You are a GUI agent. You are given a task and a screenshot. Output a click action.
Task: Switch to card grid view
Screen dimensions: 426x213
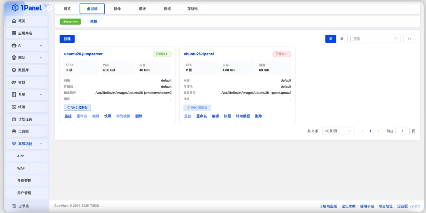(331, 39)
